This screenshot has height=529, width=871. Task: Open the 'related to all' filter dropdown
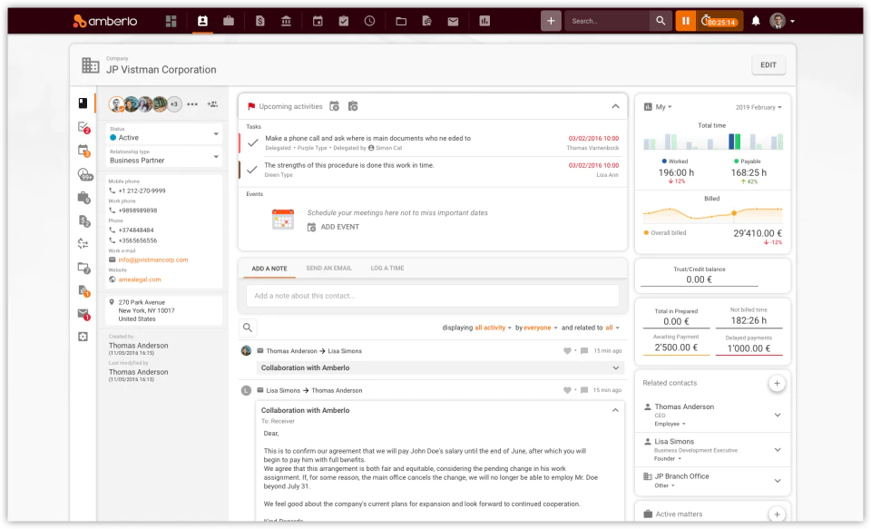coord(612,328)
